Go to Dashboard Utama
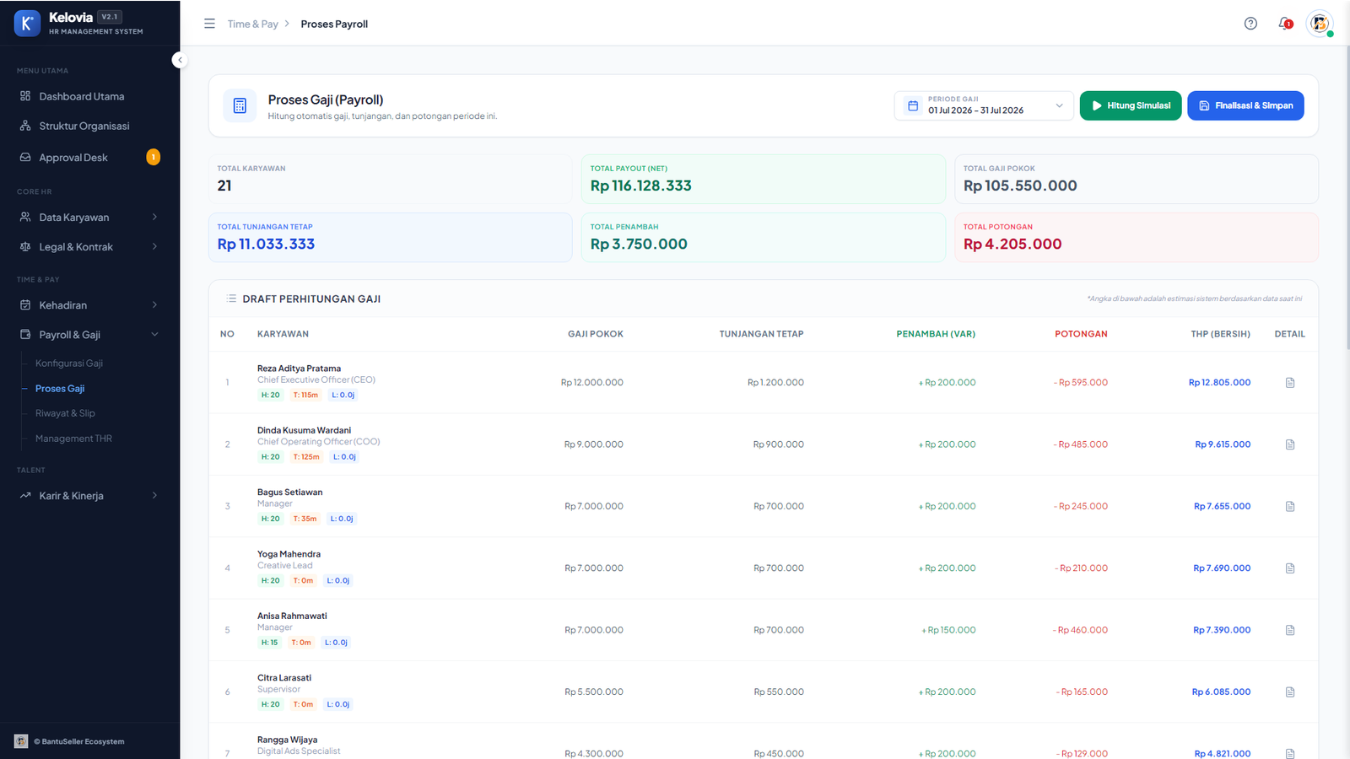The height and width of the screenshot is (759, 1350). (89, 96)
